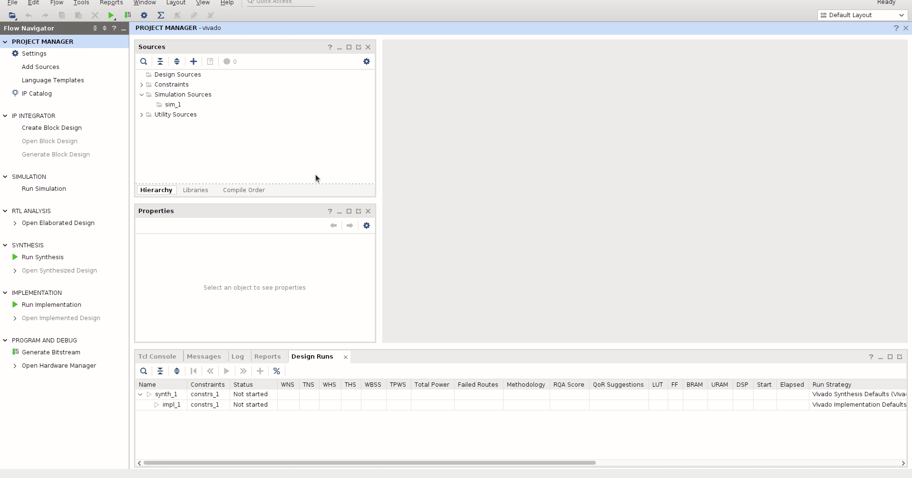Expand all items in Design Runs

(x=177, y=371)
